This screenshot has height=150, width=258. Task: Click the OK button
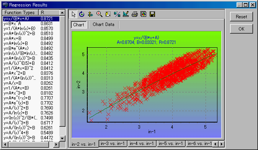tap(242, 29)
